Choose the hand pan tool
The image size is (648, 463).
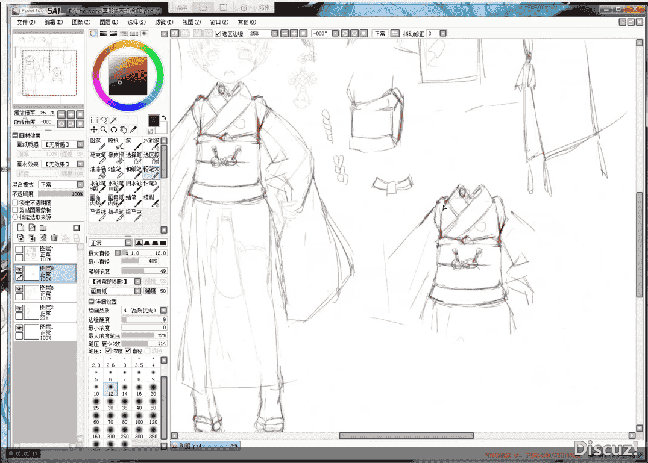coord(123,129)
